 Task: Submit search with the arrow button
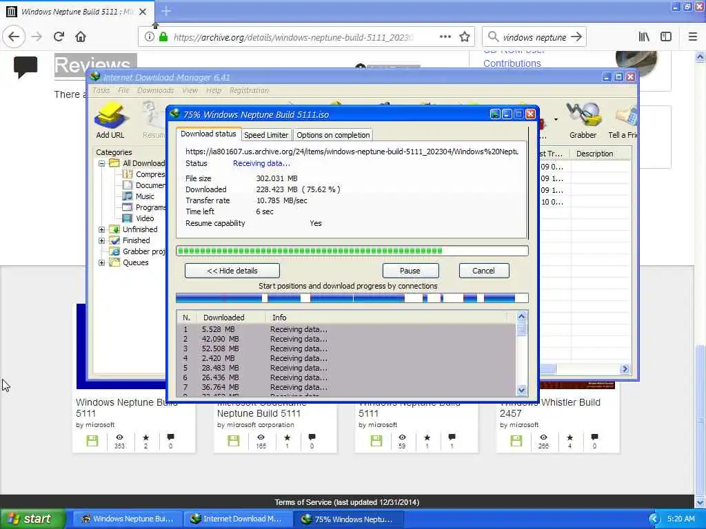pos(576,37)
